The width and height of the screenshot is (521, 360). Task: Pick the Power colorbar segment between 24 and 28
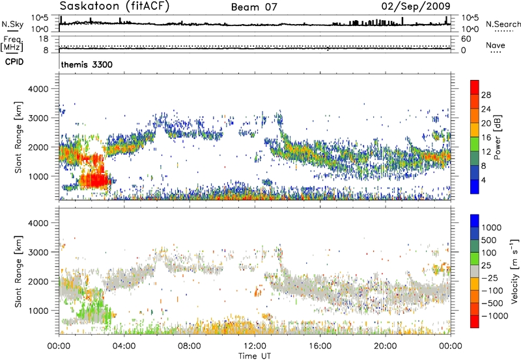click(475, 102)
